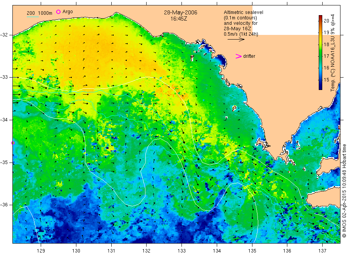Click the 0.5m/s velocity scale arrow

(x=236, y=40)
